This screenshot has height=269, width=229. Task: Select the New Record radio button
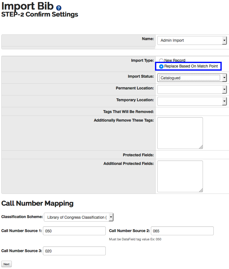[x=161, y=60]
